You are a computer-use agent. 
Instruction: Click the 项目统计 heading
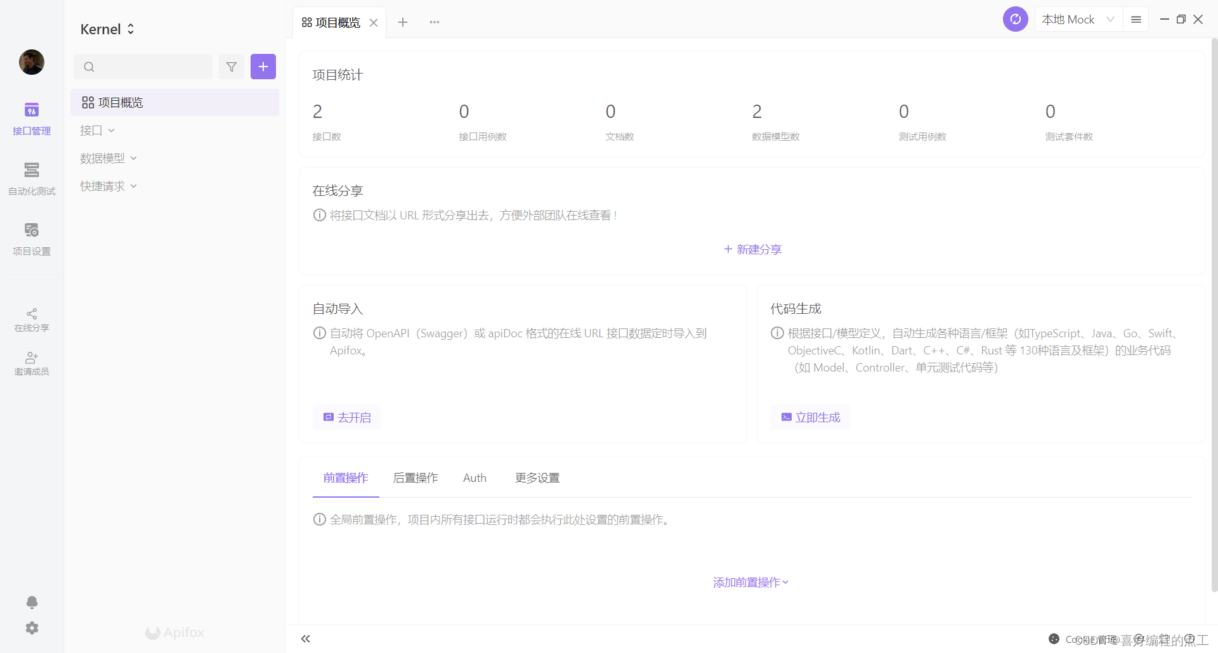(x=337, y=75)
